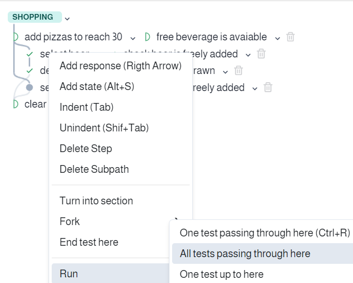This screenshot has width=353, height=283.
Task: Click trash icon after first freely added
Action: coord(261,54)
